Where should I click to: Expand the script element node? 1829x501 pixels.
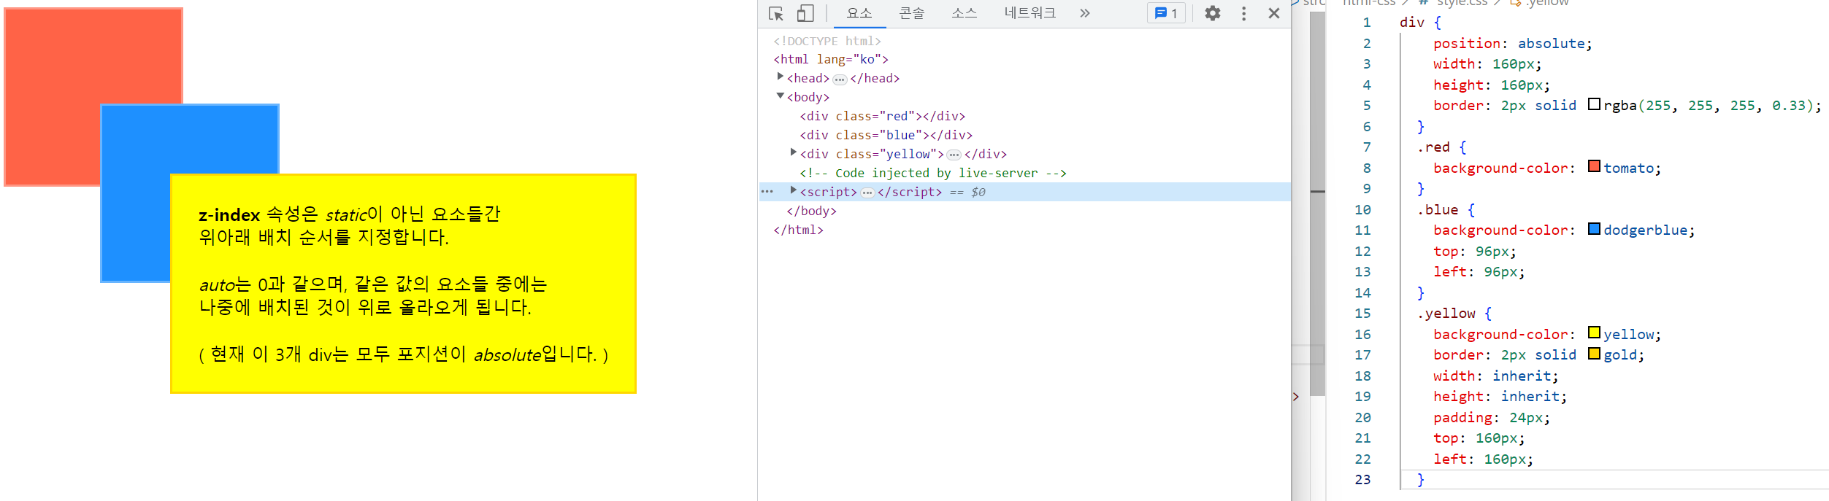794,190
